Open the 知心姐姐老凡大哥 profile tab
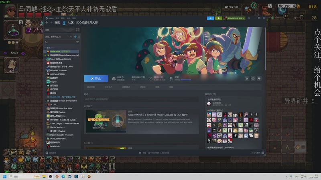 (x=87, y=22)
